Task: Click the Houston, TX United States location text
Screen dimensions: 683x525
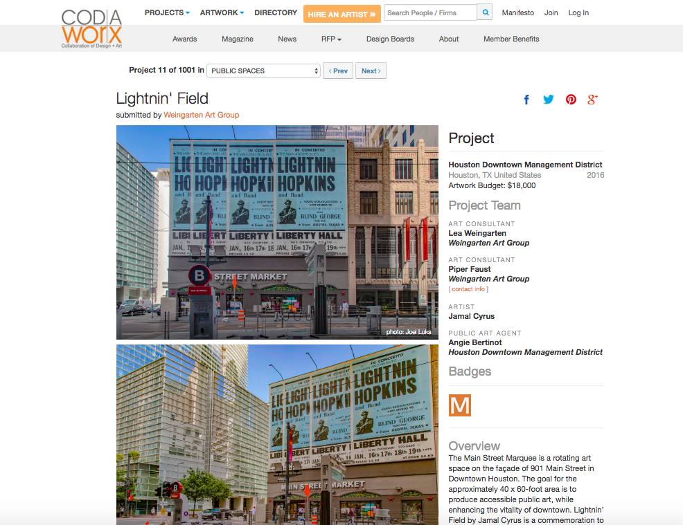Action: [495, 175]
